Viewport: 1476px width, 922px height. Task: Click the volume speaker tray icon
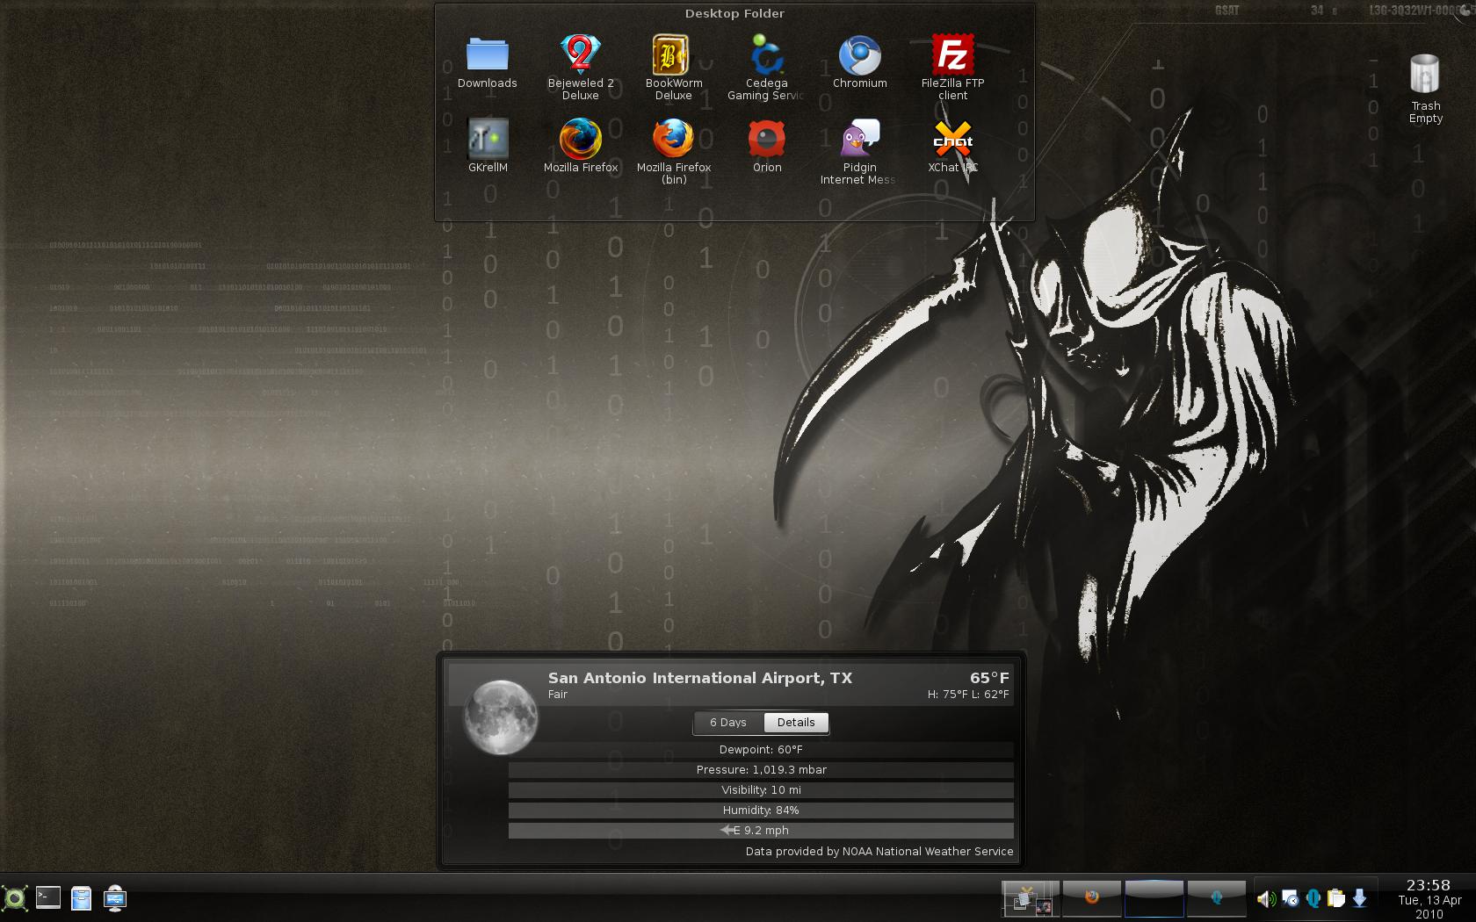coord(1265,898)
